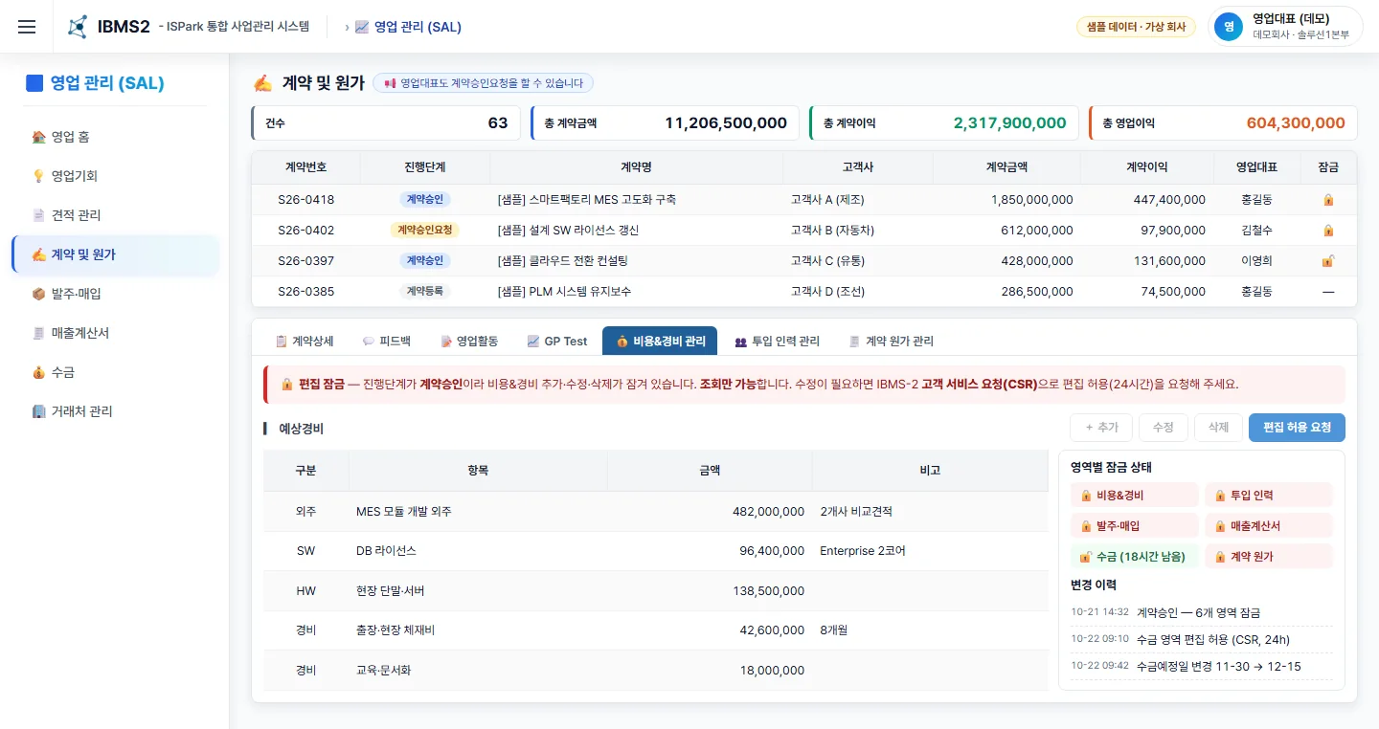This screenshot has height=729, width=1379.
Task: Click the 견적 관리 document icon
Action: tap(38, 215)
